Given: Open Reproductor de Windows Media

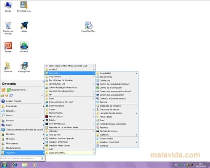Looking at the screenshot, I should point(70,127).
